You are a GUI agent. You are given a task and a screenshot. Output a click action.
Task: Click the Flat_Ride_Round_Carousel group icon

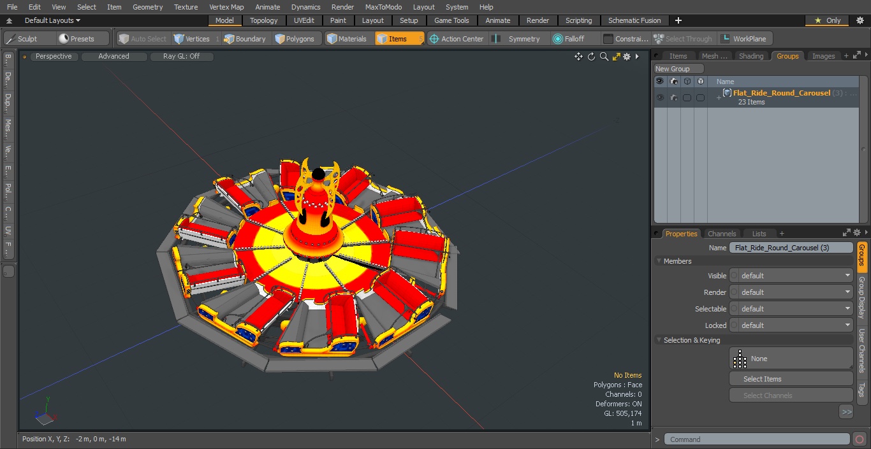pos(727,93)
